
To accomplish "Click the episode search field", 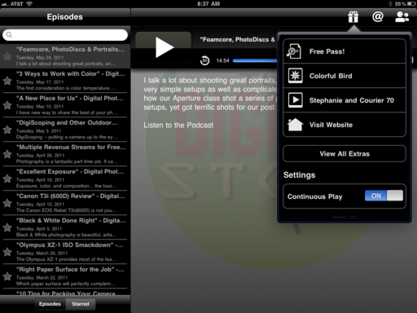I will click(65, 35).
